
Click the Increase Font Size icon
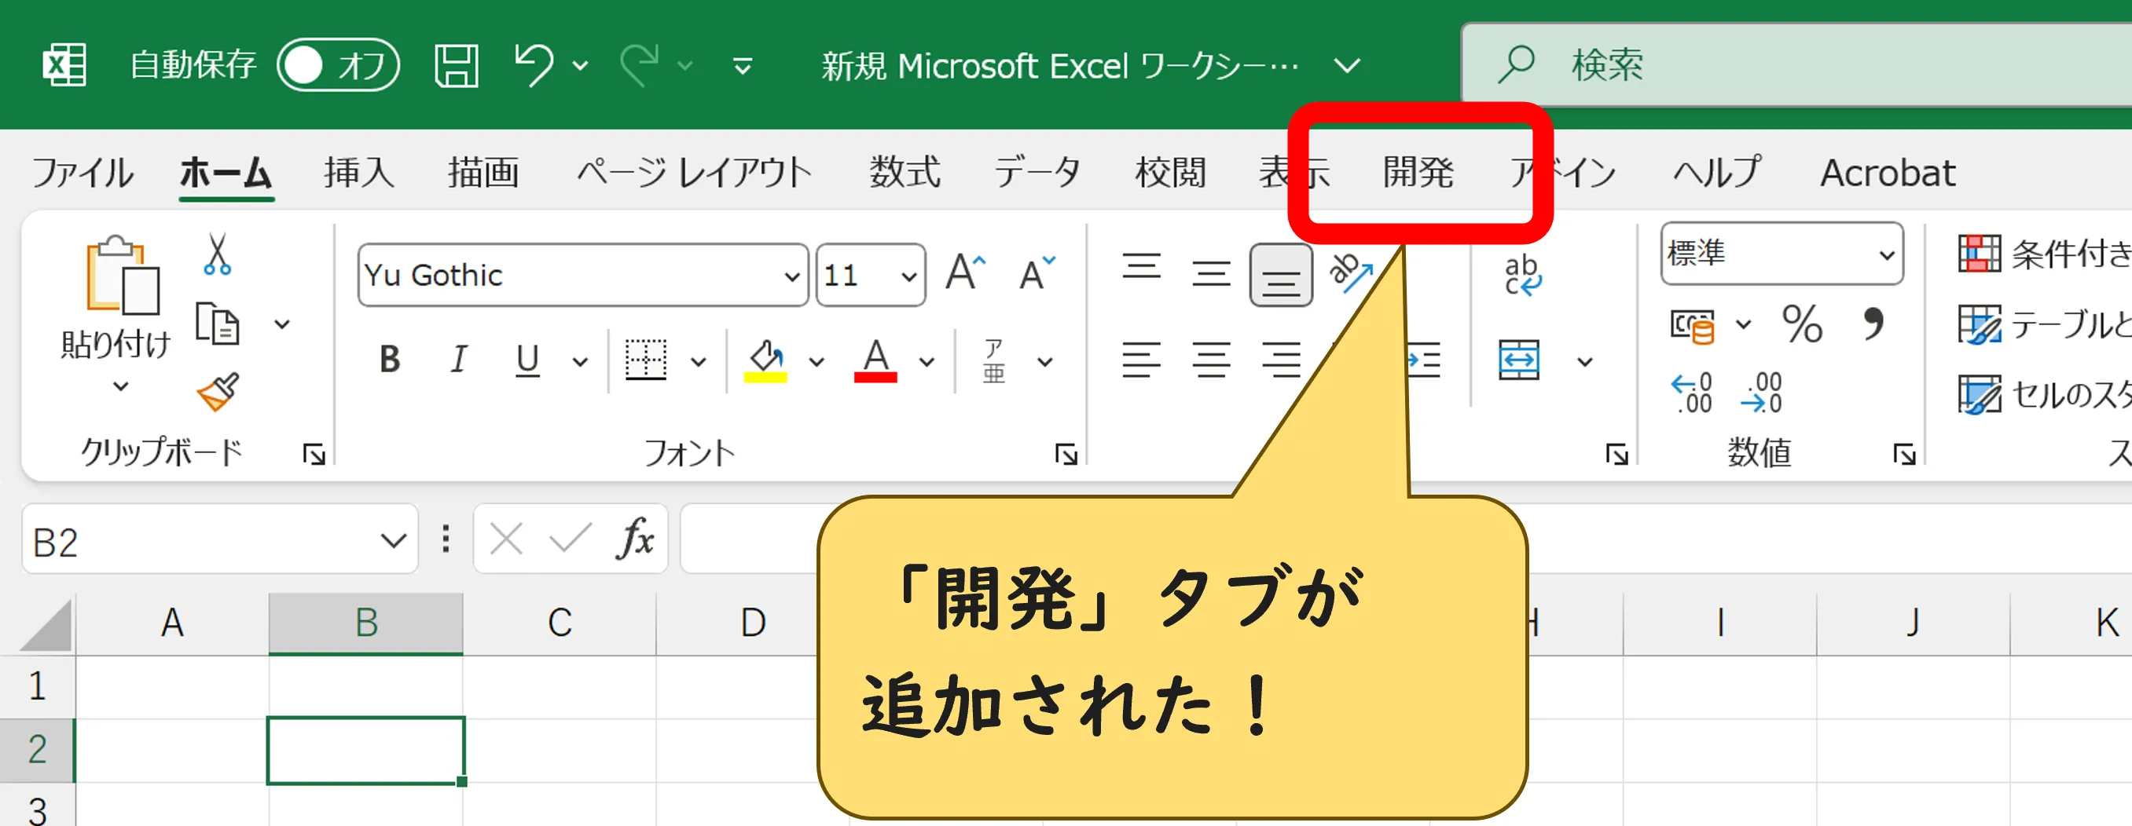point(966,272)
